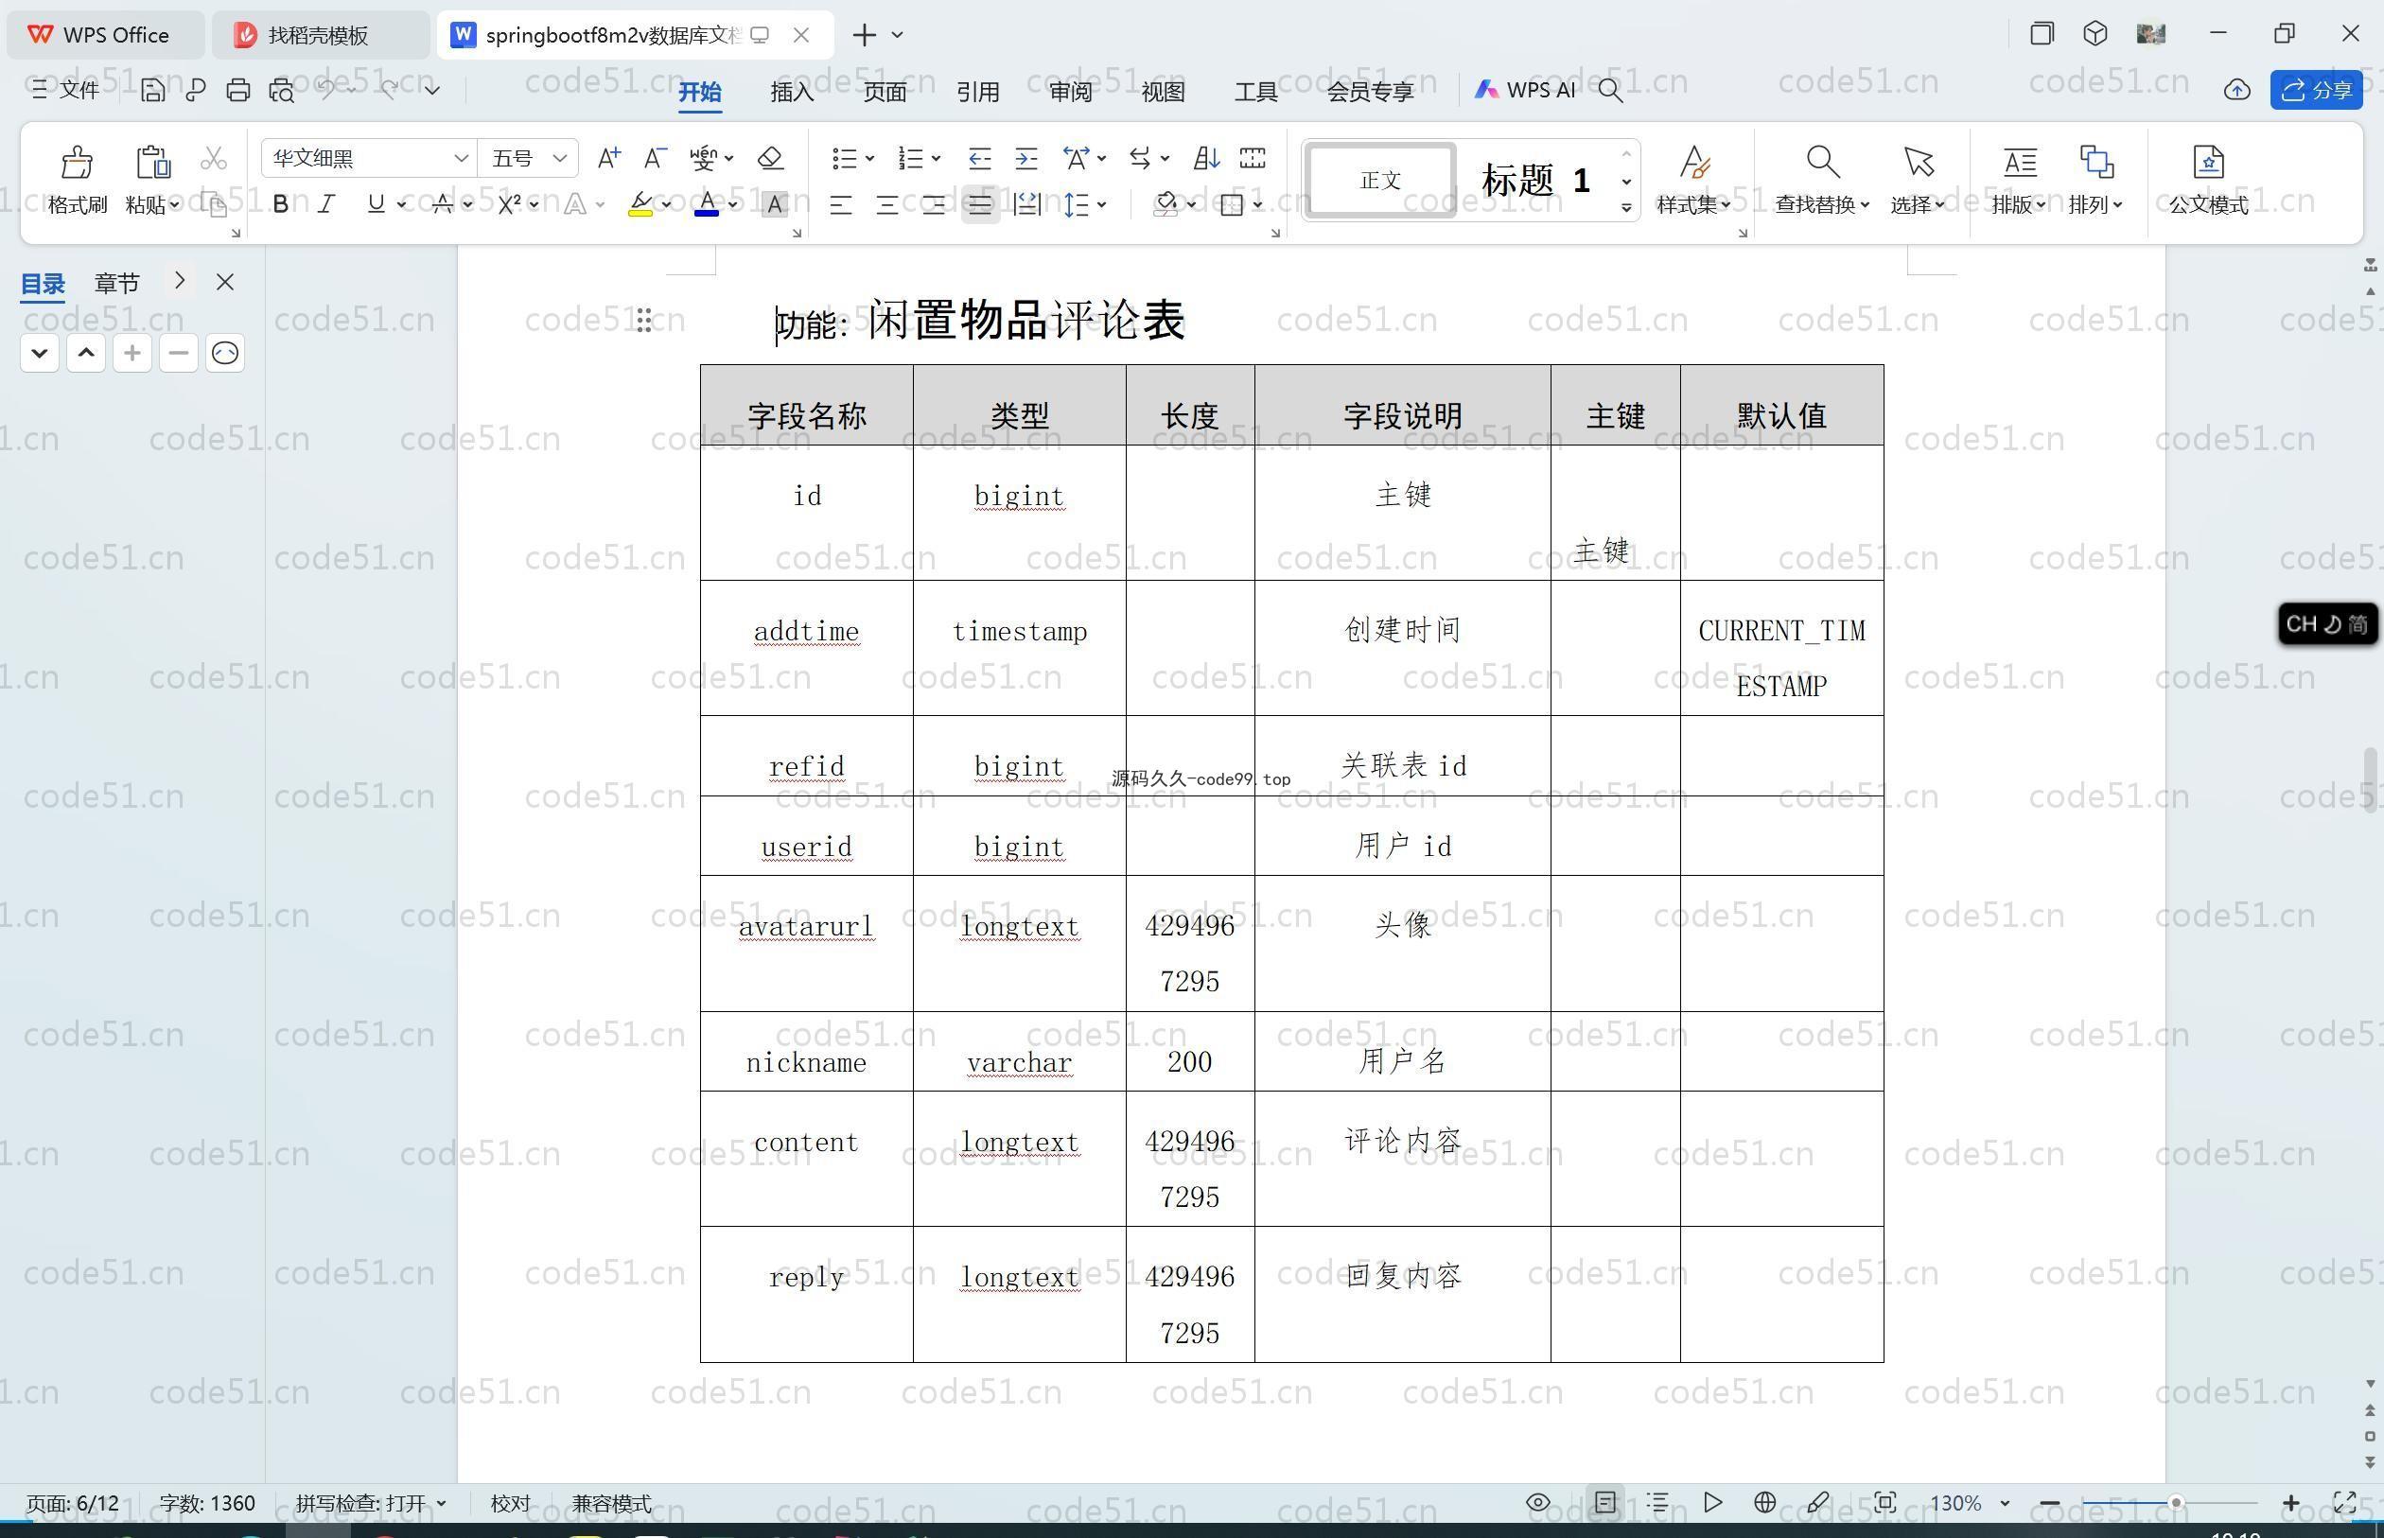Click the vertical scrollbar thumb

point(2370,779)
